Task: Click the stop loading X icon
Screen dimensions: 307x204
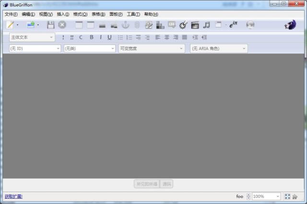Action: pos(62,25)
